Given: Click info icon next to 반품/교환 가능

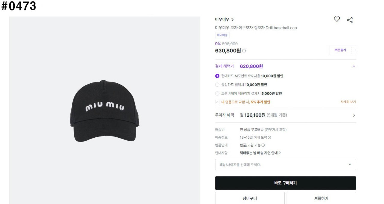Looking at the screenshot, I should coord(263,145).
